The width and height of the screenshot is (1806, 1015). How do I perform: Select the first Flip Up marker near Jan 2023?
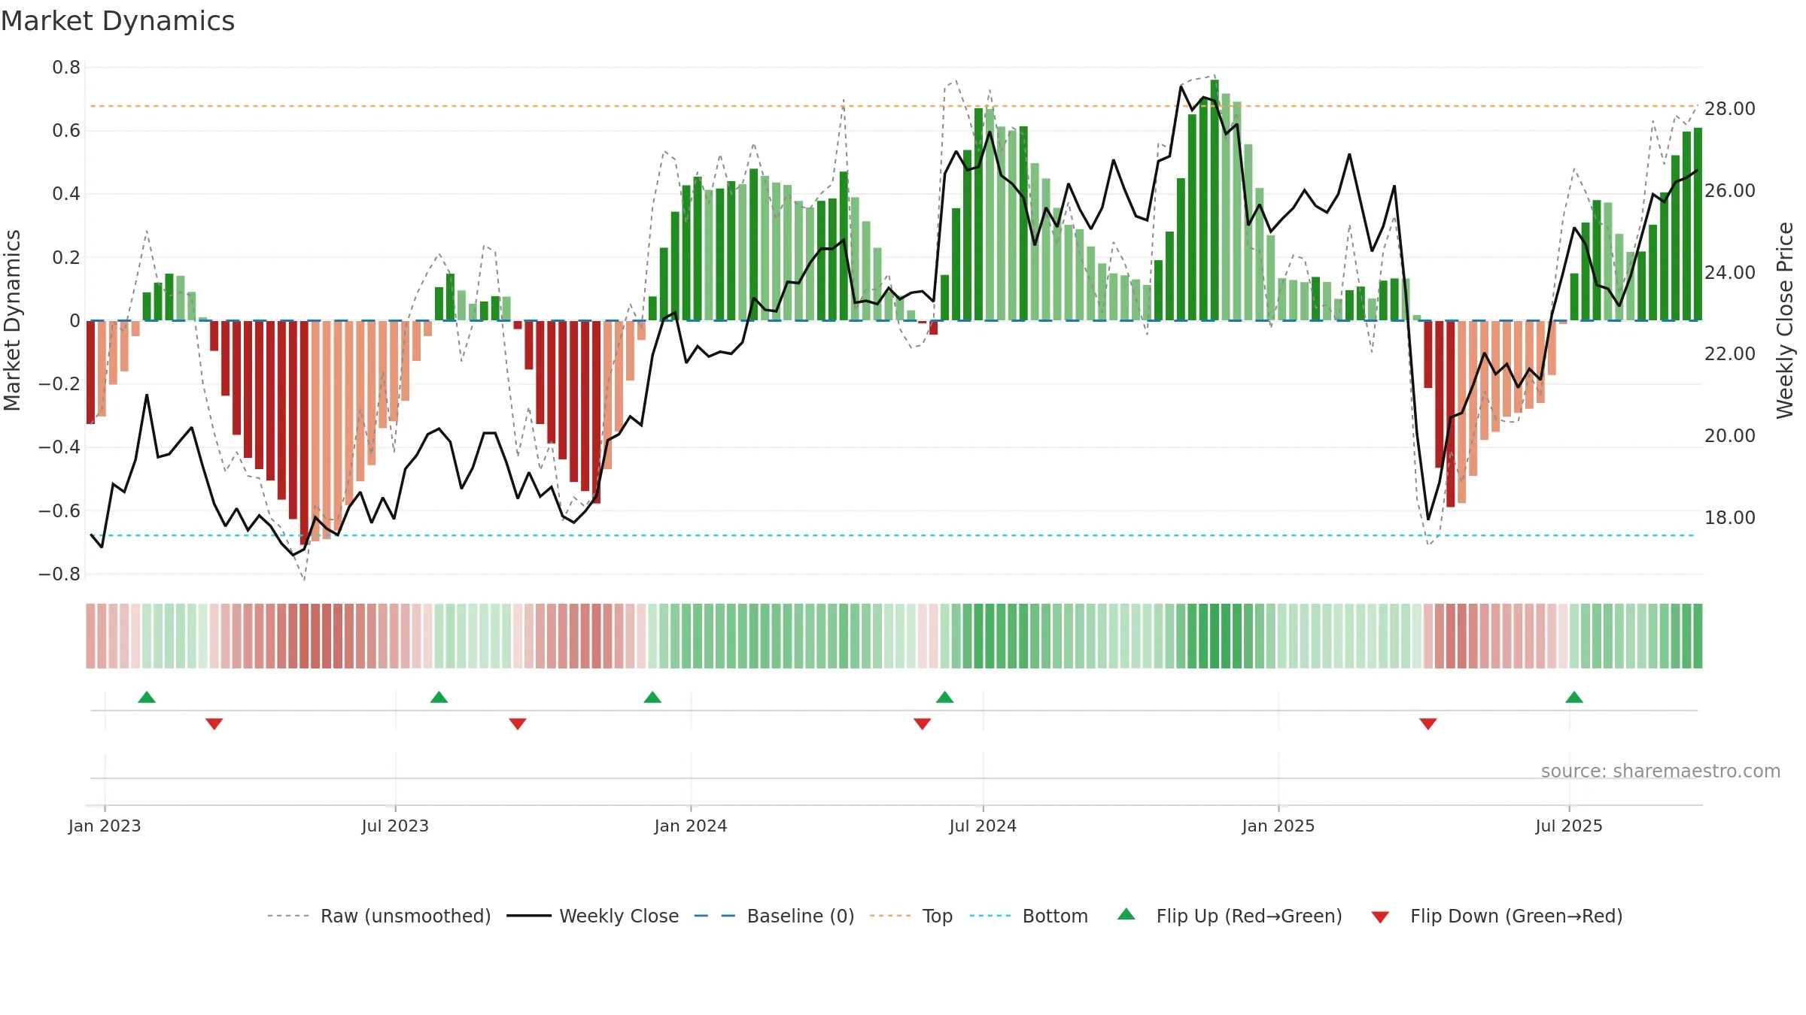click(x=147, y=697)
